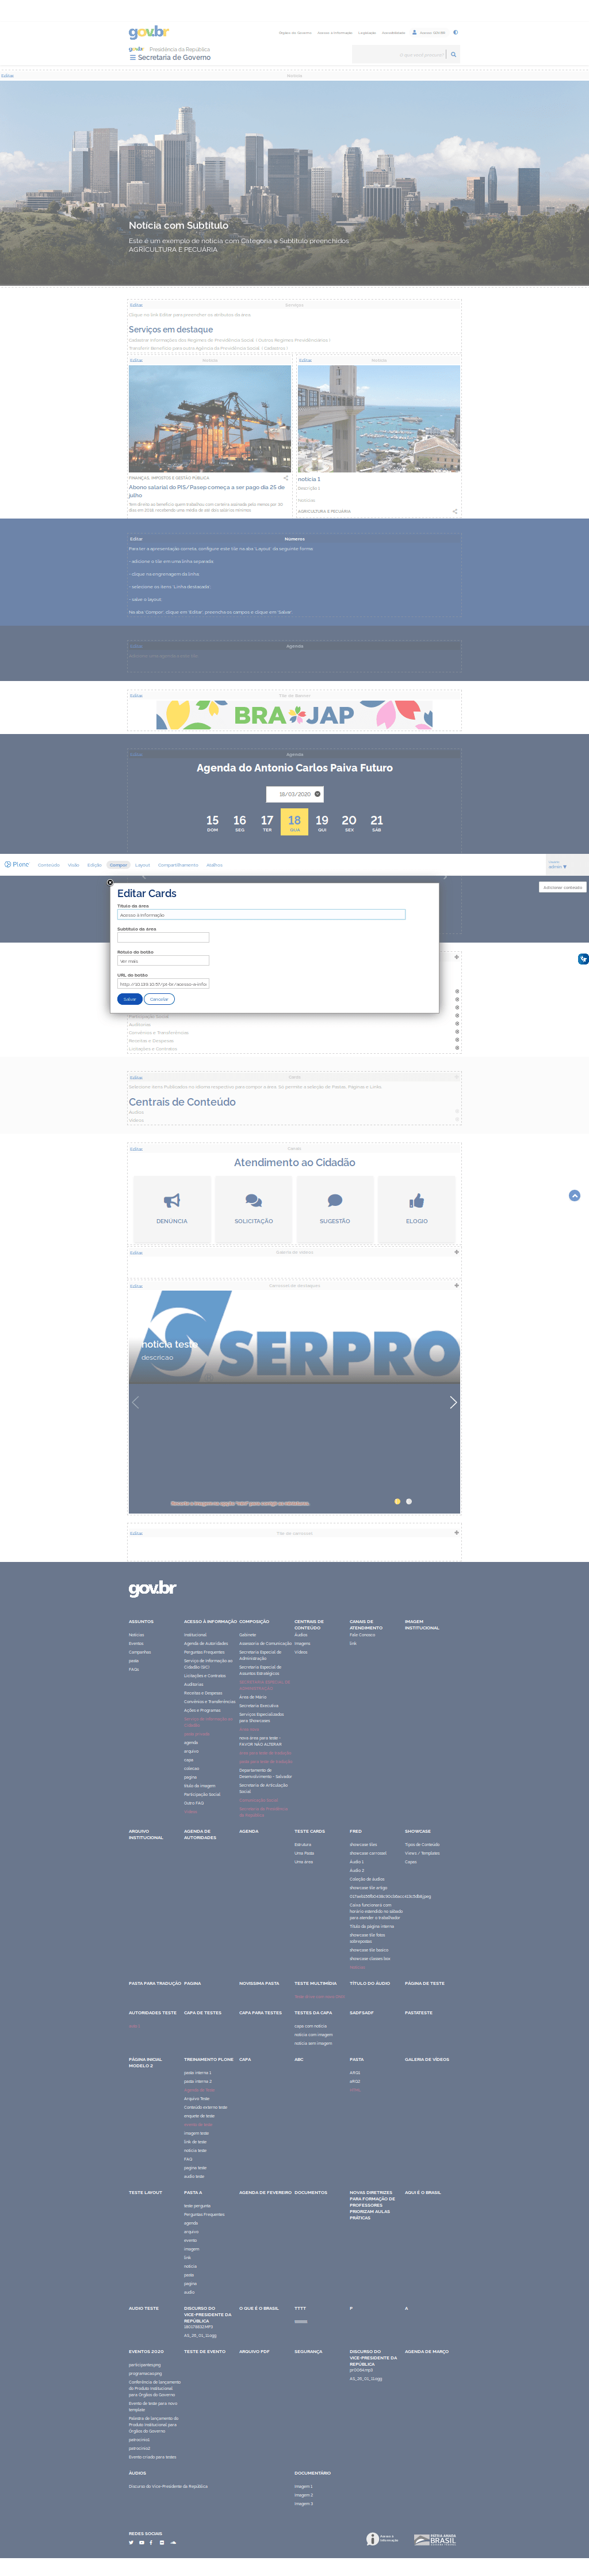Click the Twitter icon in Redes Sociais footer
The height and width of the screenshot is (2576, 589).
pyautogui.click(x=131, y=2542)
